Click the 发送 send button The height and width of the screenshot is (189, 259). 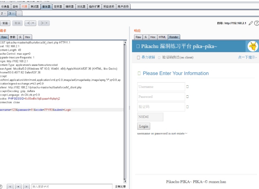5,23
